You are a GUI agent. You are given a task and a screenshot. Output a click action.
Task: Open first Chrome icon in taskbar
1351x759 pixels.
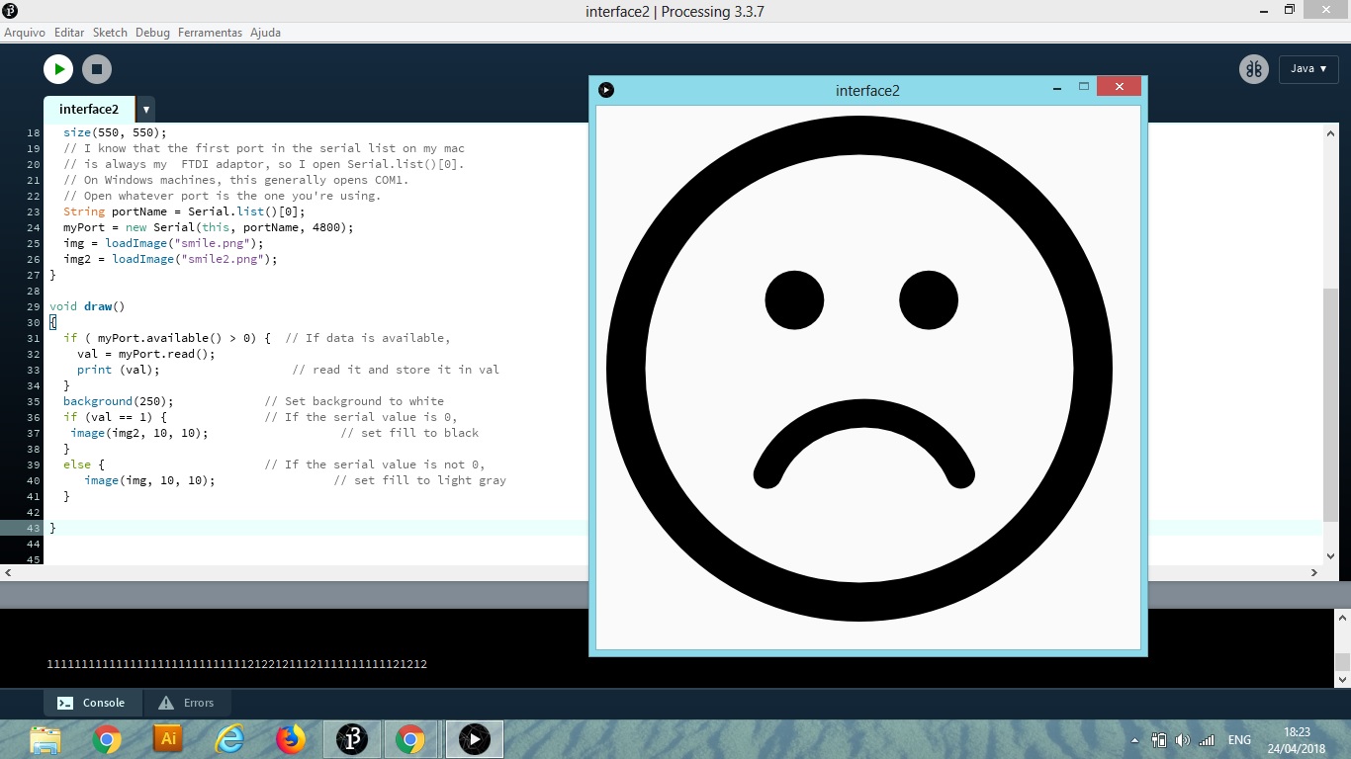(x=107, y=739)
